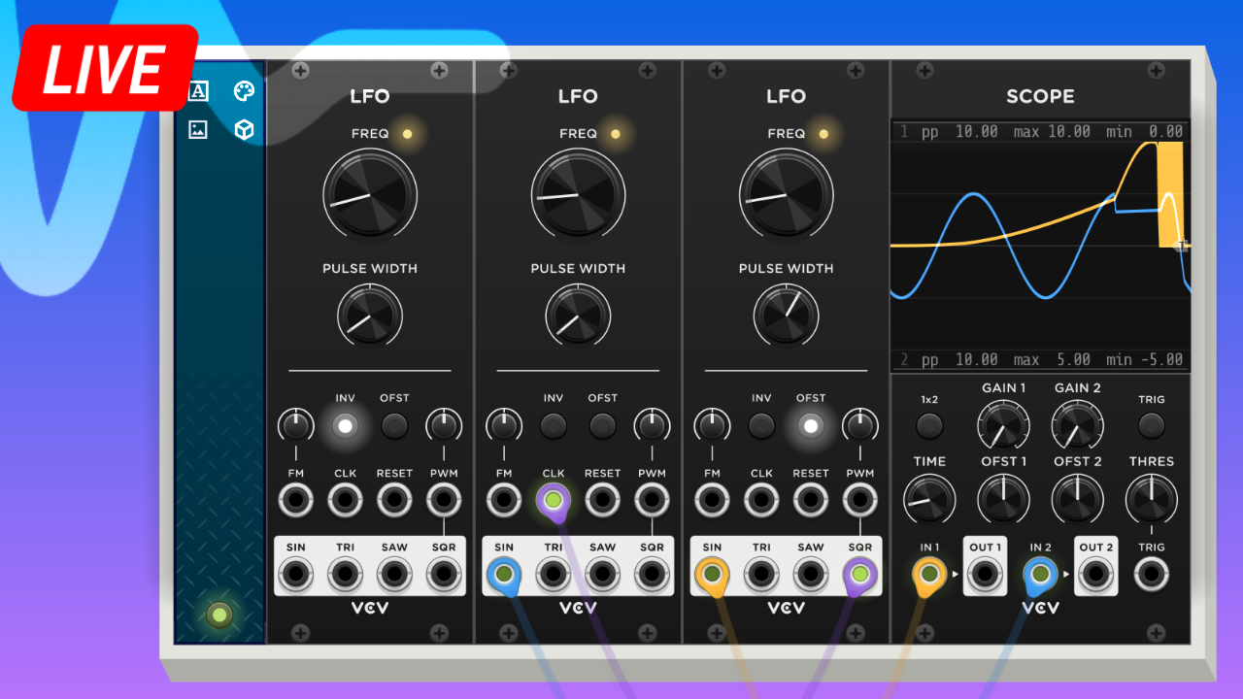Toggle the lit INV button on the first LFO

tap(345, 425)
